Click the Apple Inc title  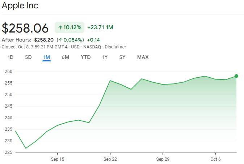coord(20,6)
